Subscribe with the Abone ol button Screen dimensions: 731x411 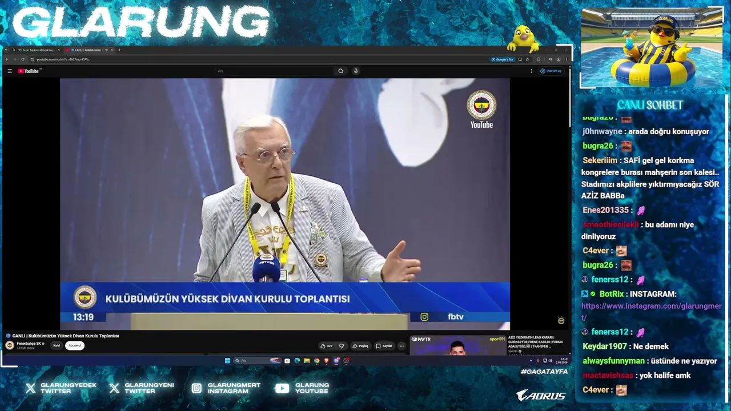[x=75, y=345]
